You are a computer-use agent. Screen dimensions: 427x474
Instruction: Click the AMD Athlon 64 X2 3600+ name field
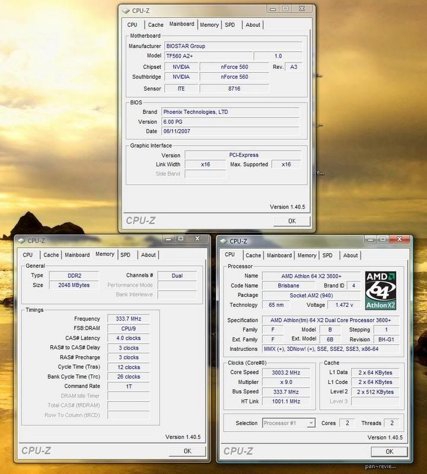click(x=311, y=276)
